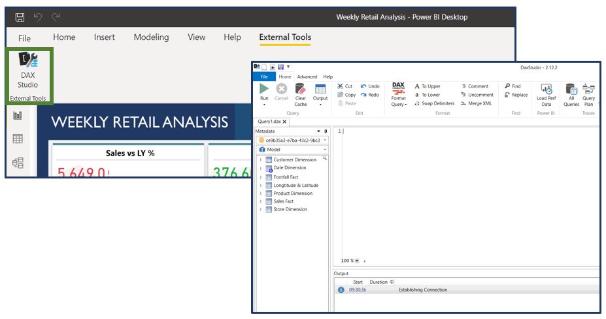The width and height of the screenshot is (606, 319).
Task: Click the save icon in DAX Studio quick access bar
Action: coord(281,67)
